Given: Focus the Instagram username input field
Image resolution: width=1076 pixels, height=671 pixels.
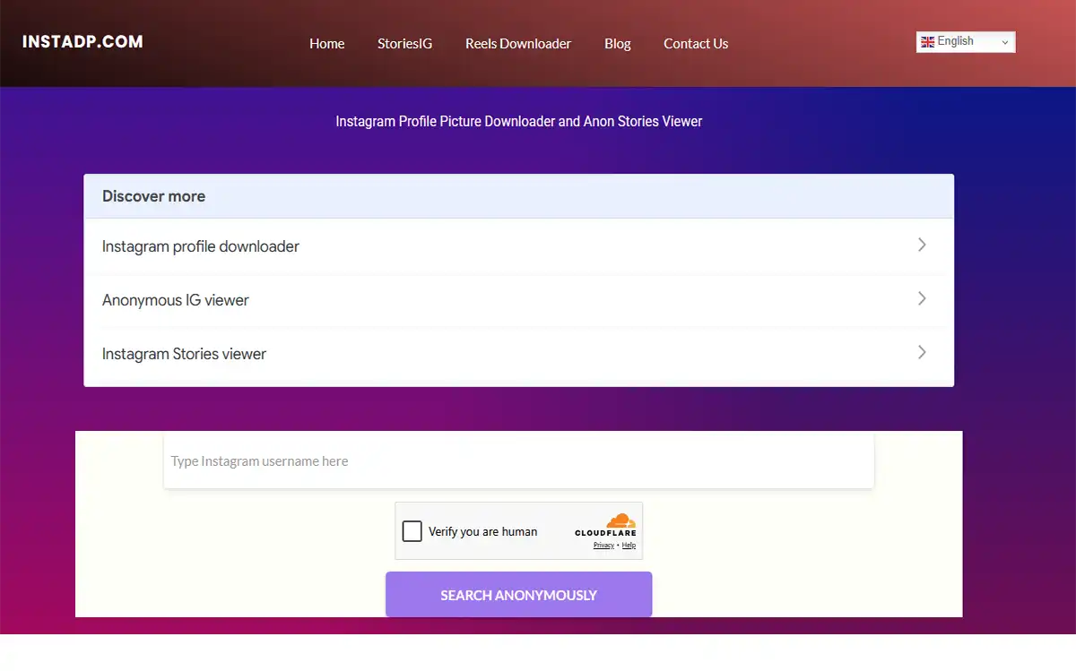Looking at the screenshot, I should pyautogui.click(x=519, y=461).
